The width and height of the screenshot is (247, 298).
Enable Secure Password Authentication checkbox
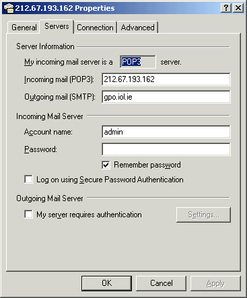(x=28, y=180)
